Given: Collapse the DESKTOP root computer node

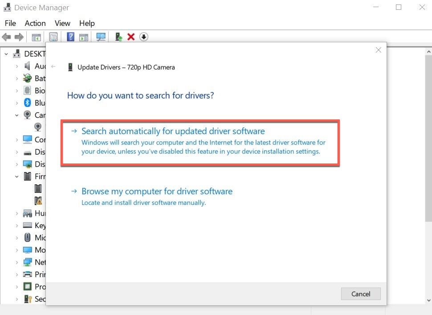Looking at the screenshot, I should coord(6,54).
